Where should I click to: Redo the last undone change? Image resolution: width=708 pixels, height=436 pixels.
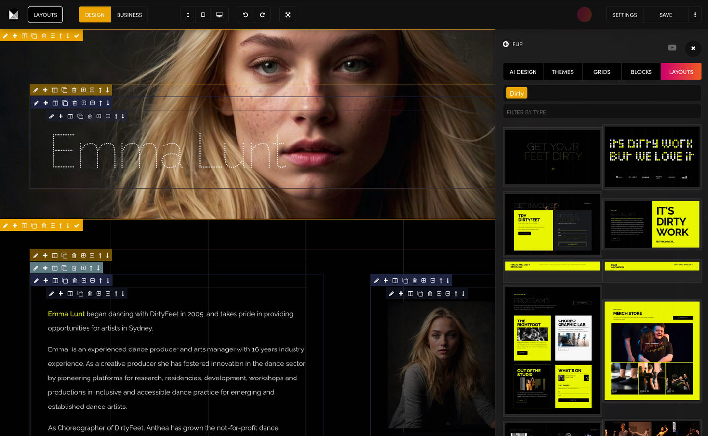262,15
